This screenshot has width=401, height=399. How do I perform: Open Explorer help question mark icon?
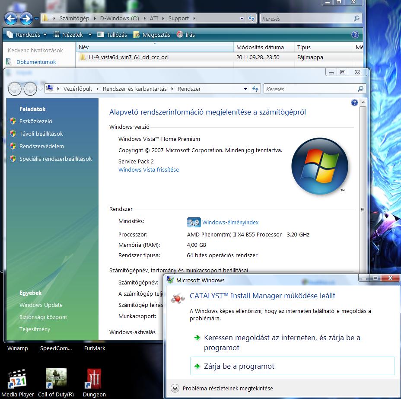click(x=355, y=35)
